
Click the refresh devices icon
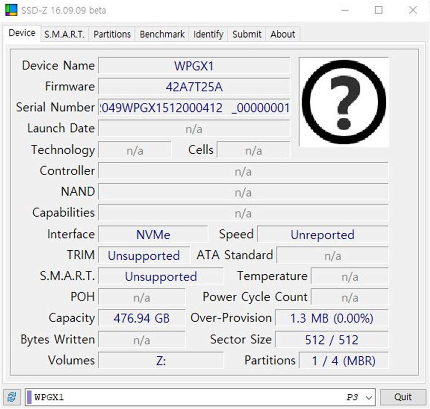pyautogui.click(x=12, y=397)
